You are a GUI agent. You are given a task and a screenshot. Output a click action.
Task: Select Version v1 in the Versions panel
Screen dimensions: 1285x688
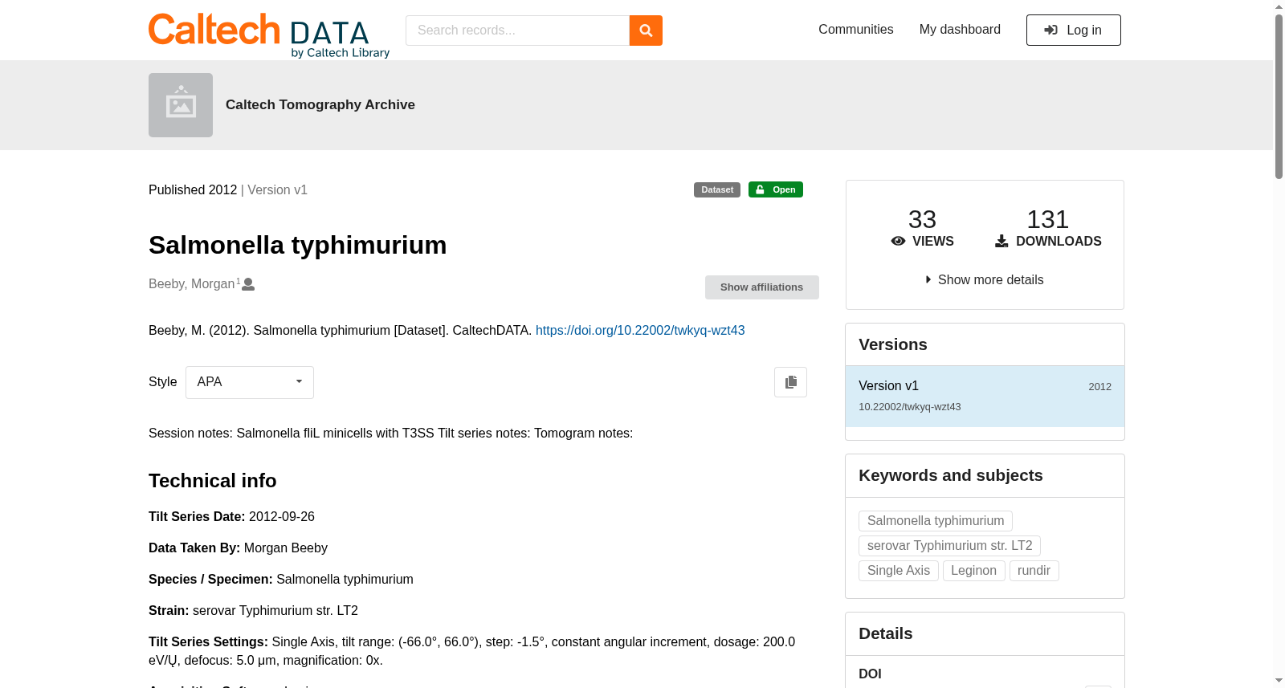tap(985, 397)
